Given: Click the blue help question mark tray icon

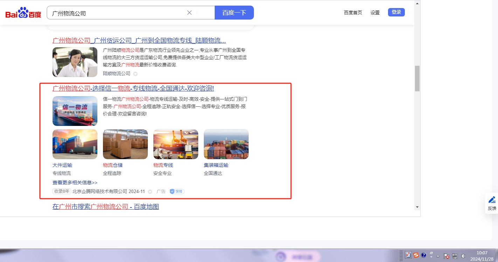Looking at the screenshot, I should 423,255.
